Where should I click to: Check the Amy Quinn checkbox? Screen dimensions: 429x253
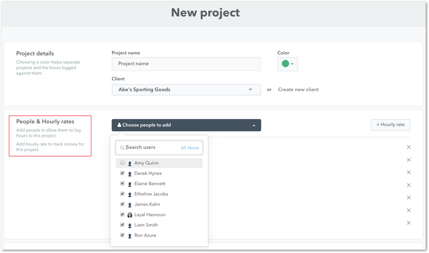pos(123,163)
